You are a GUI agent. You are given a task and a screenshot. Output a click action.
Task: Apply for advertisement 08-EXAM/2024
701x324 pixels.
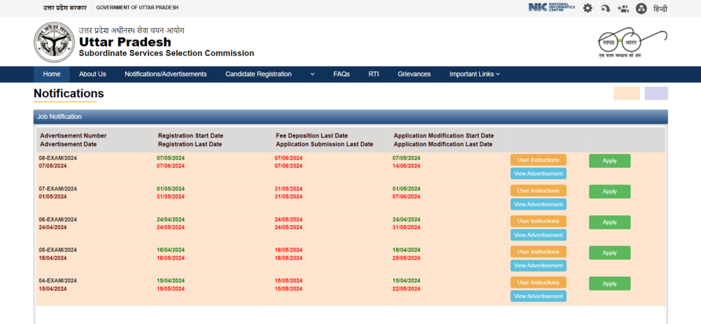pyautogui.click(x=609, y=161)
